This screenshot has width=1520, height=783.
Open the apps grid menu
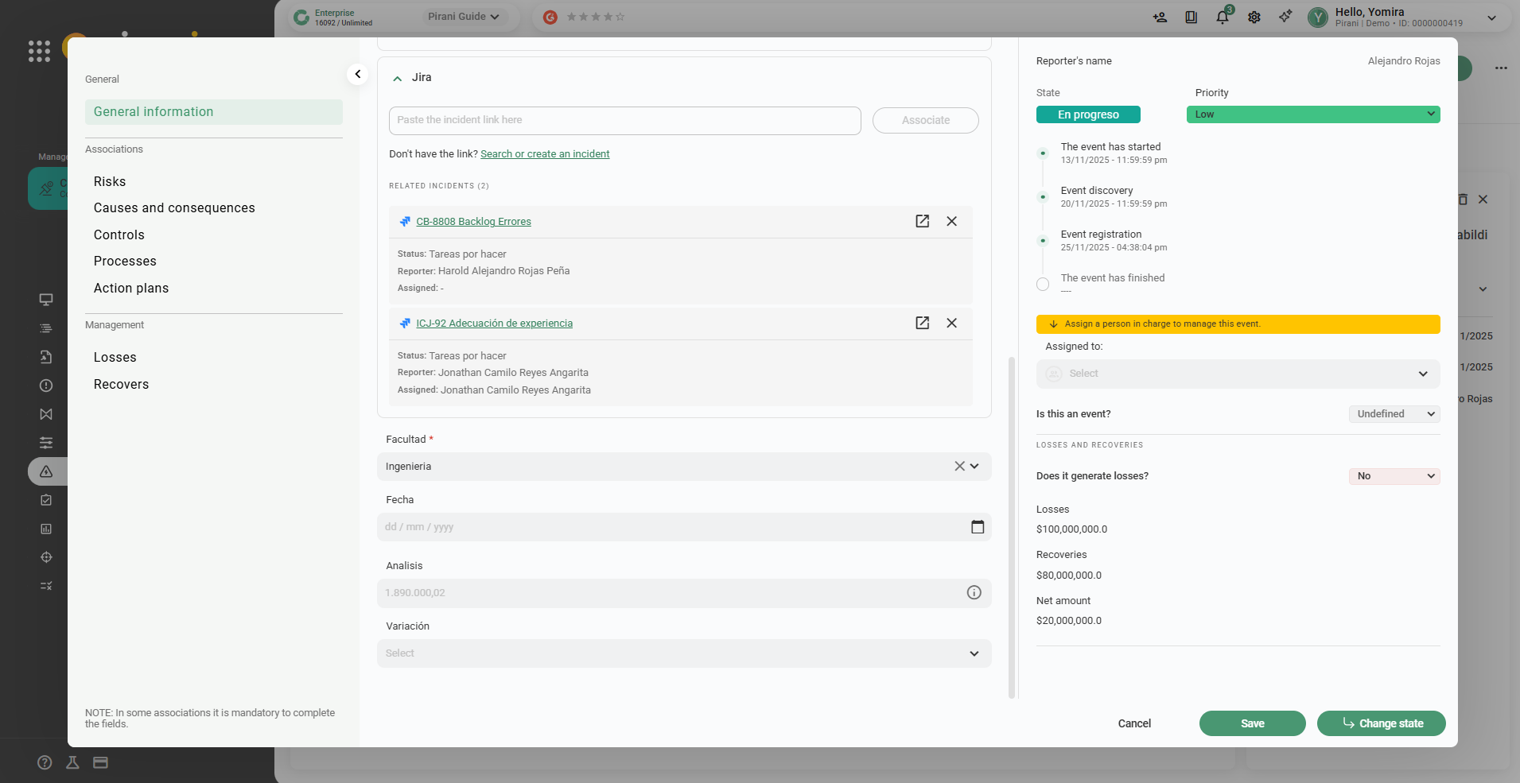39,51
